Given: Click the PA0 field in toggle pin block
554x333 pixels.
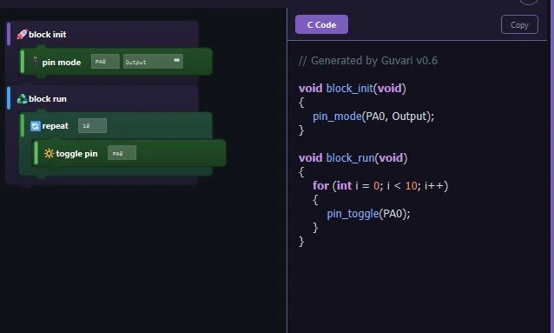Looking at the screenshot, I should (122, 153).
